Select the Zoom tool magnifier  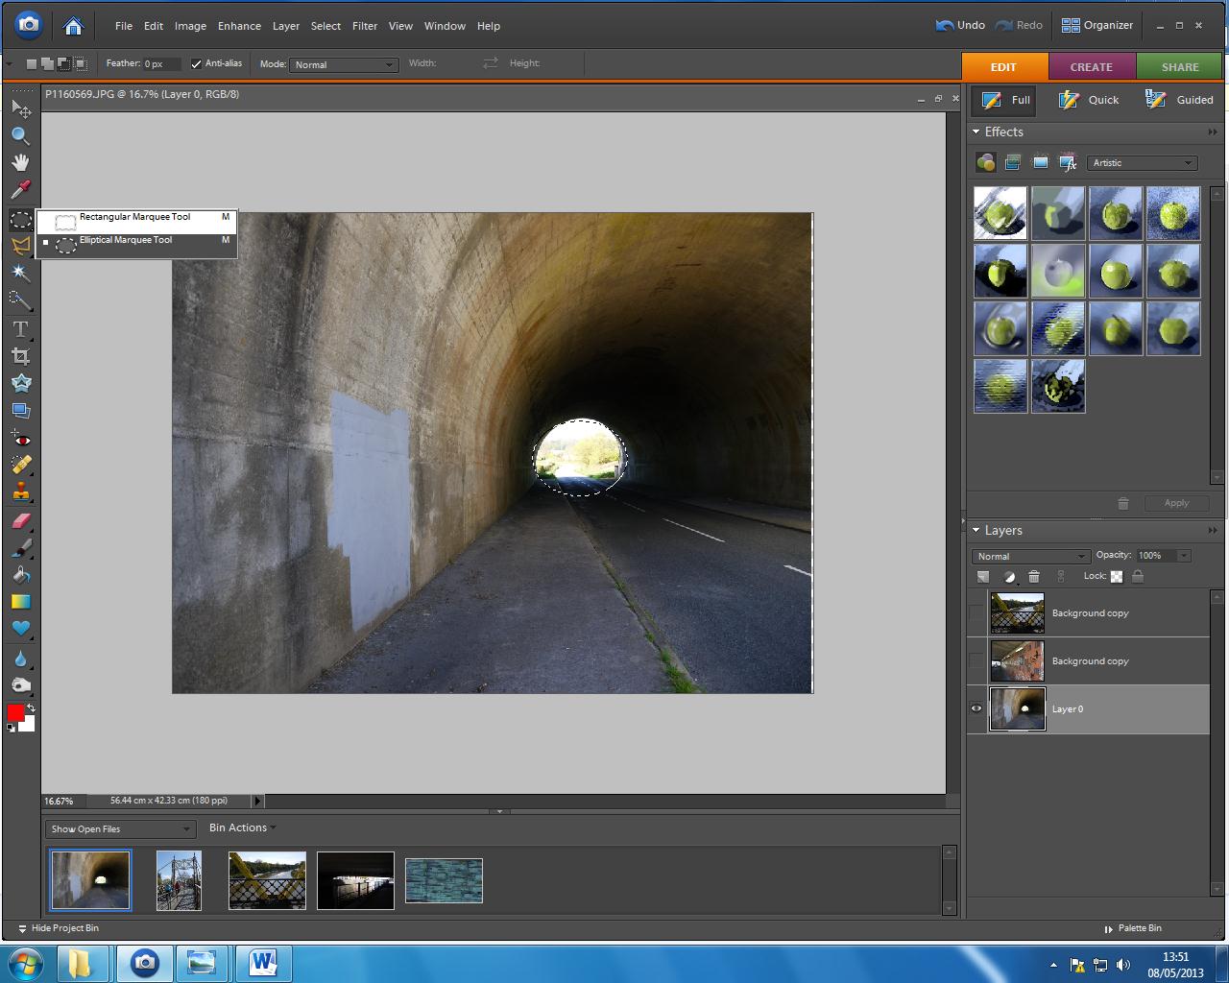click(20, 136)
